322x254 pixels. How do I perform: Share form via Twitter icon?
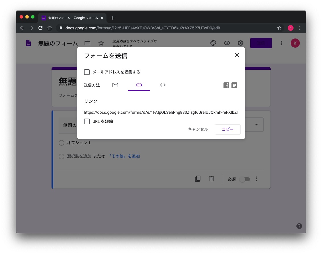point(234,85)
